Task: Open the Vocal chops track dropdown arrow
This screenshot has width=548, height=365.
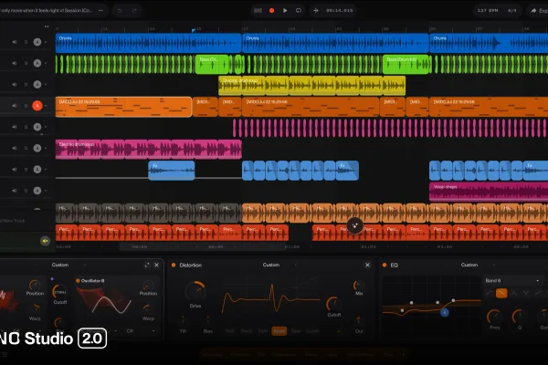Action: click(46, 191)
